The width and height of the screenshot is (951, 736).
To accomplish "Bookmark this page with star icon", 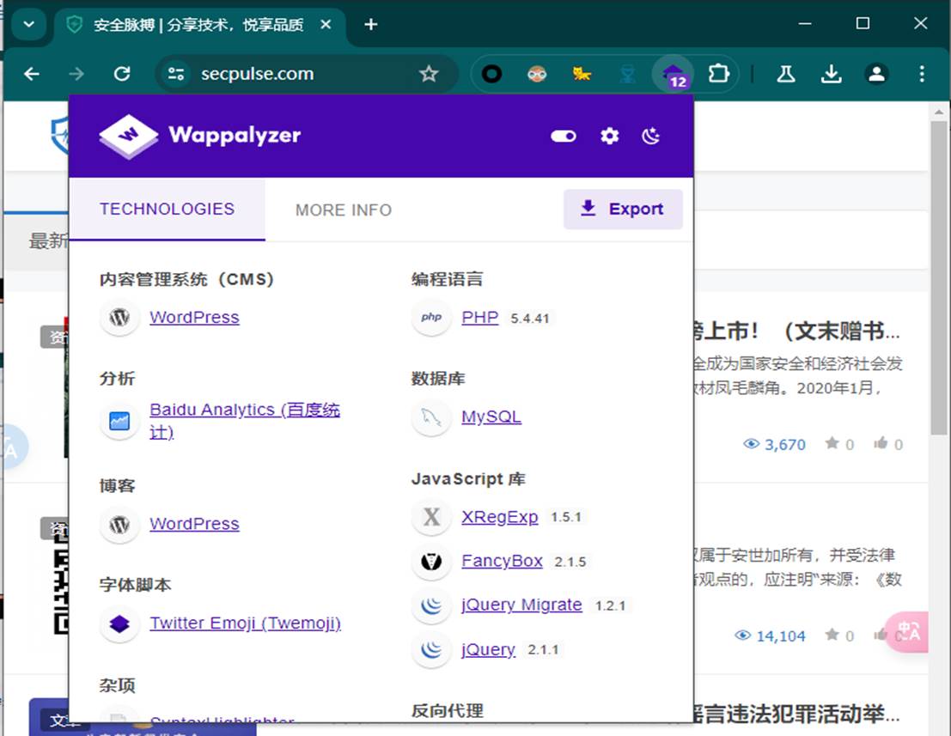I will tap(429, 74).
